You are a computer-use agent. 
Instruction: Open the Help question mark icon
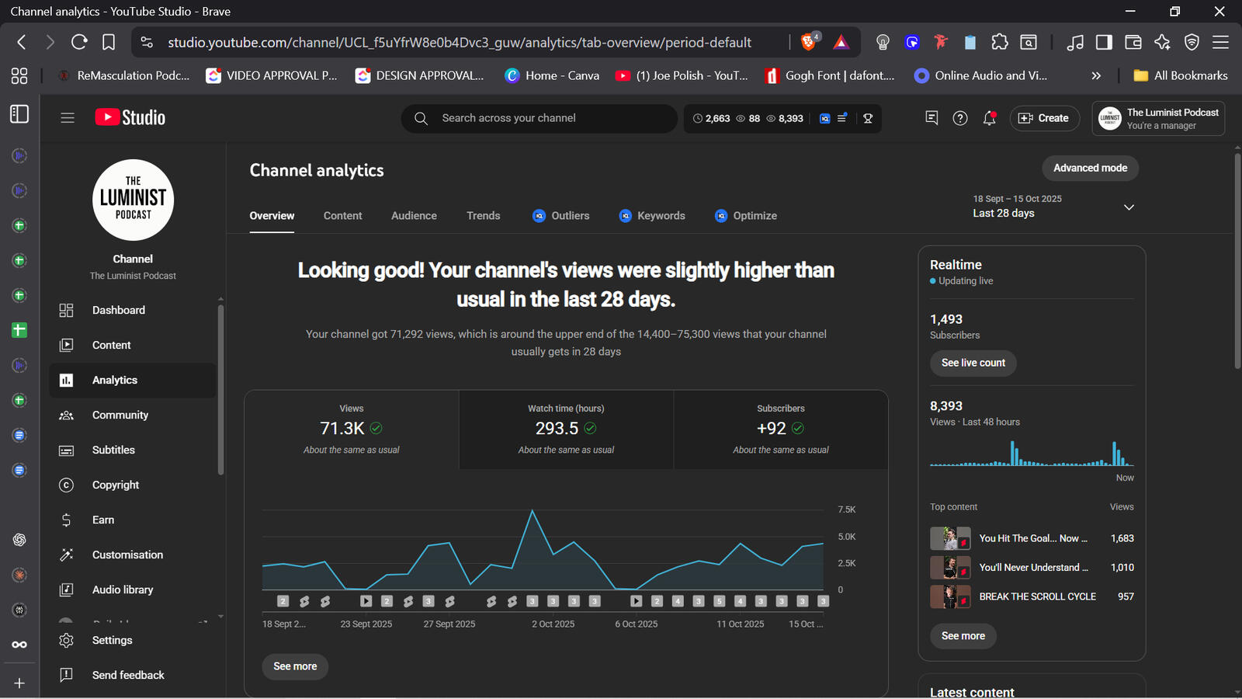coord(960,118)
